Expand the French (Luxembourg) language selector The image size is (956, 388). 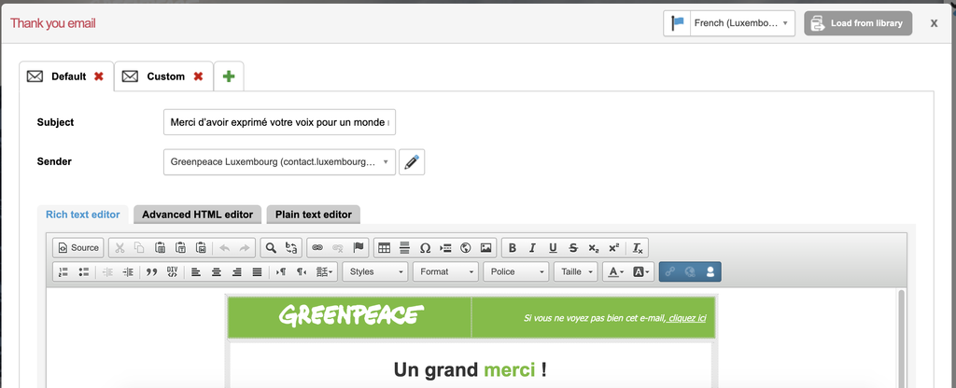(x=729, y=23)
